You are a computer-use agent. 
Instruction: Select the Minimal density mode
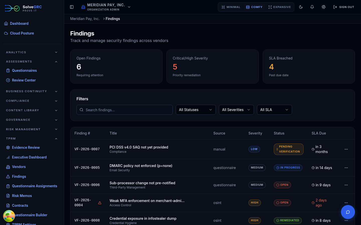(231, 7)
